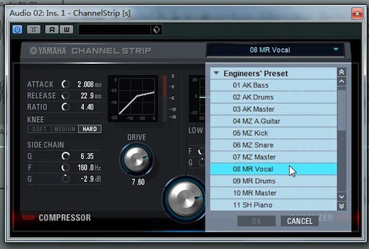The height and width of the screenshot is (249, 369).
Task: Set knee to HARD
Action: click(90, 129)
